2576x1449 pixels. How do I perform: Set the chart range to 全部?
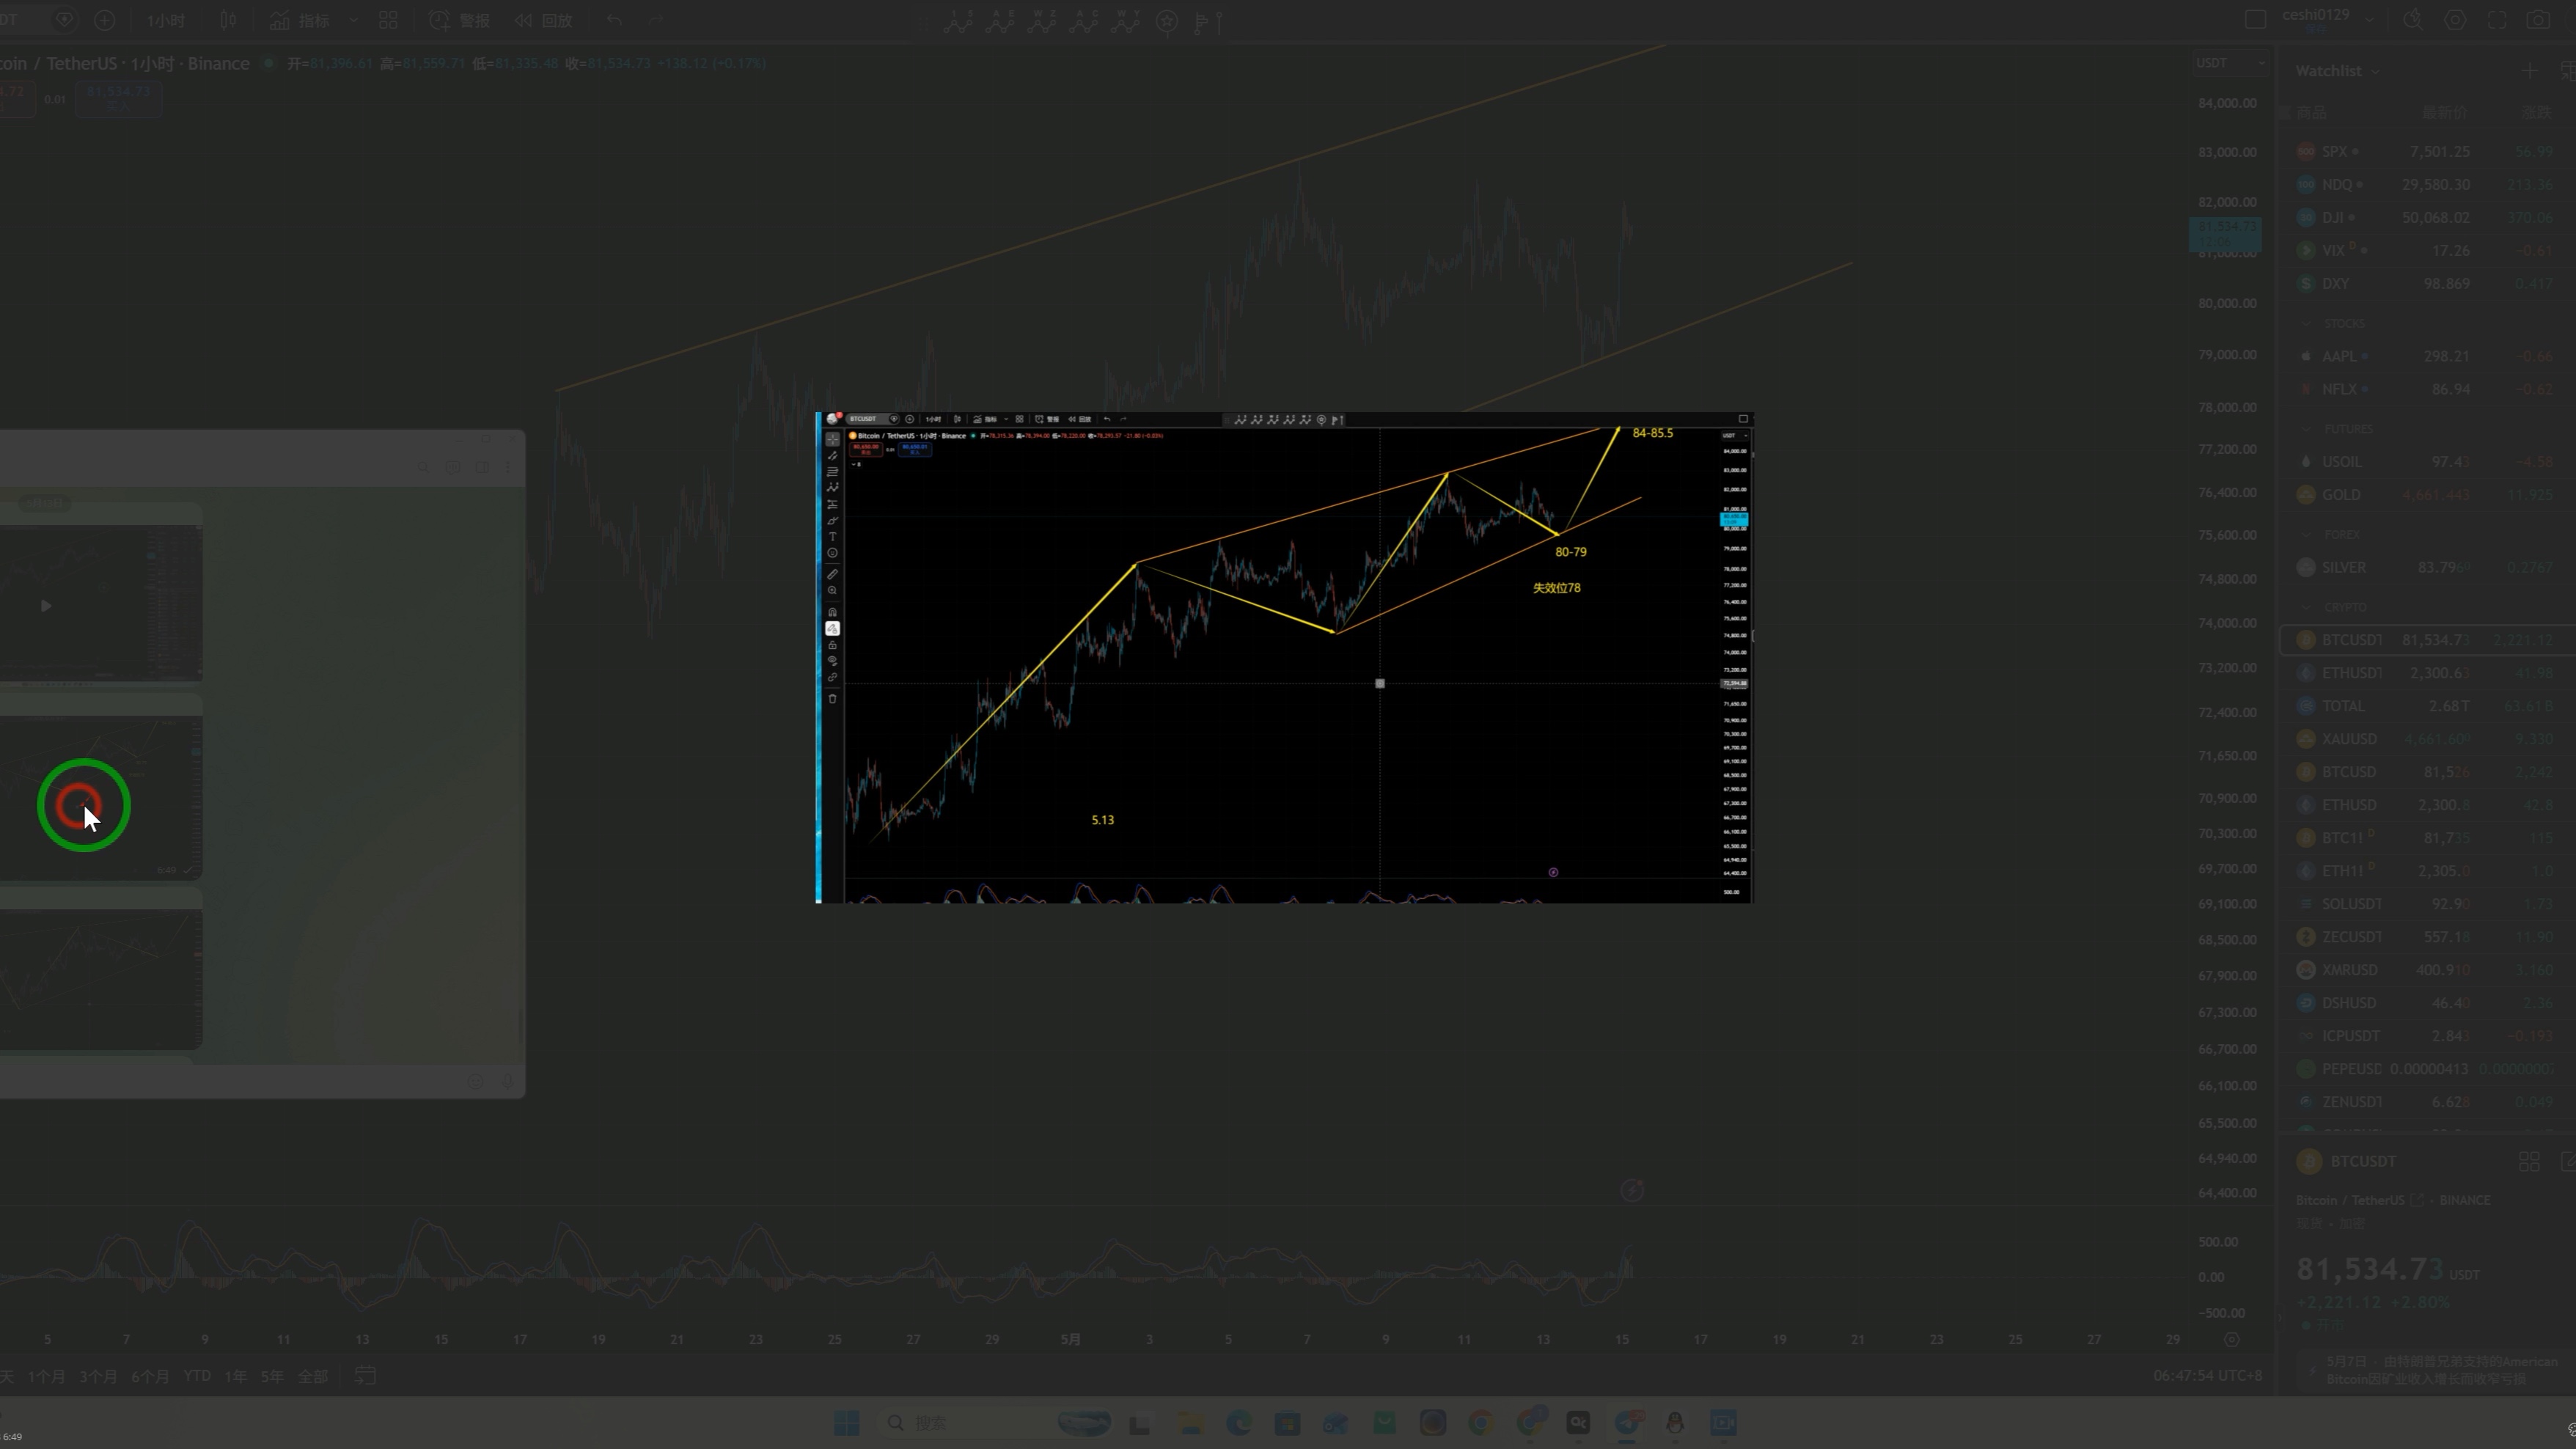point(313,1376)
